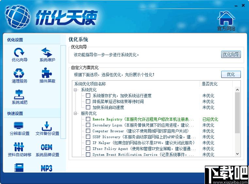Click the list scrollbar down arrow
The image size is (249, 184).
238,154
